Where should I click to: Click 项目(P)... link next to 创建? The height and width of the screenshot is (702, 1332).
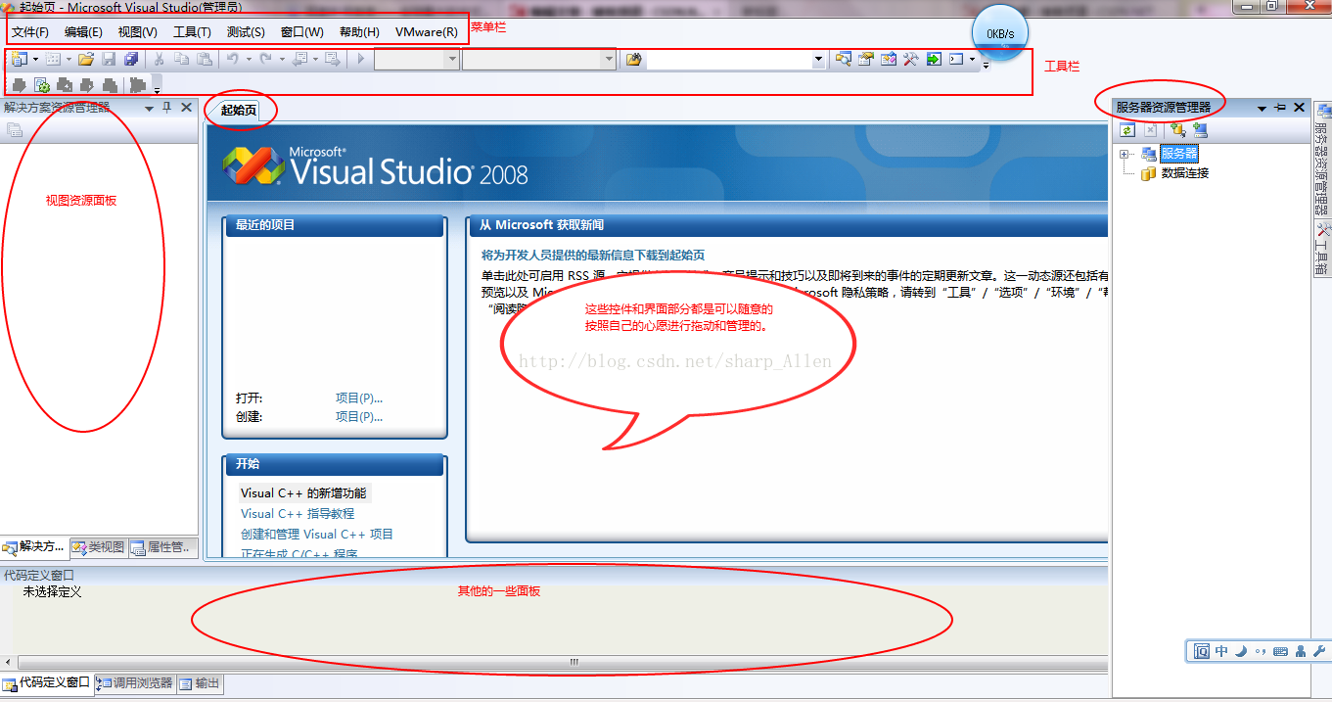[358, 416]
